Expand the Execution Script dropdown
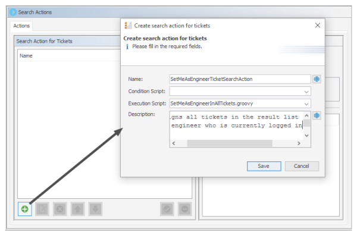 click(306, 104)
